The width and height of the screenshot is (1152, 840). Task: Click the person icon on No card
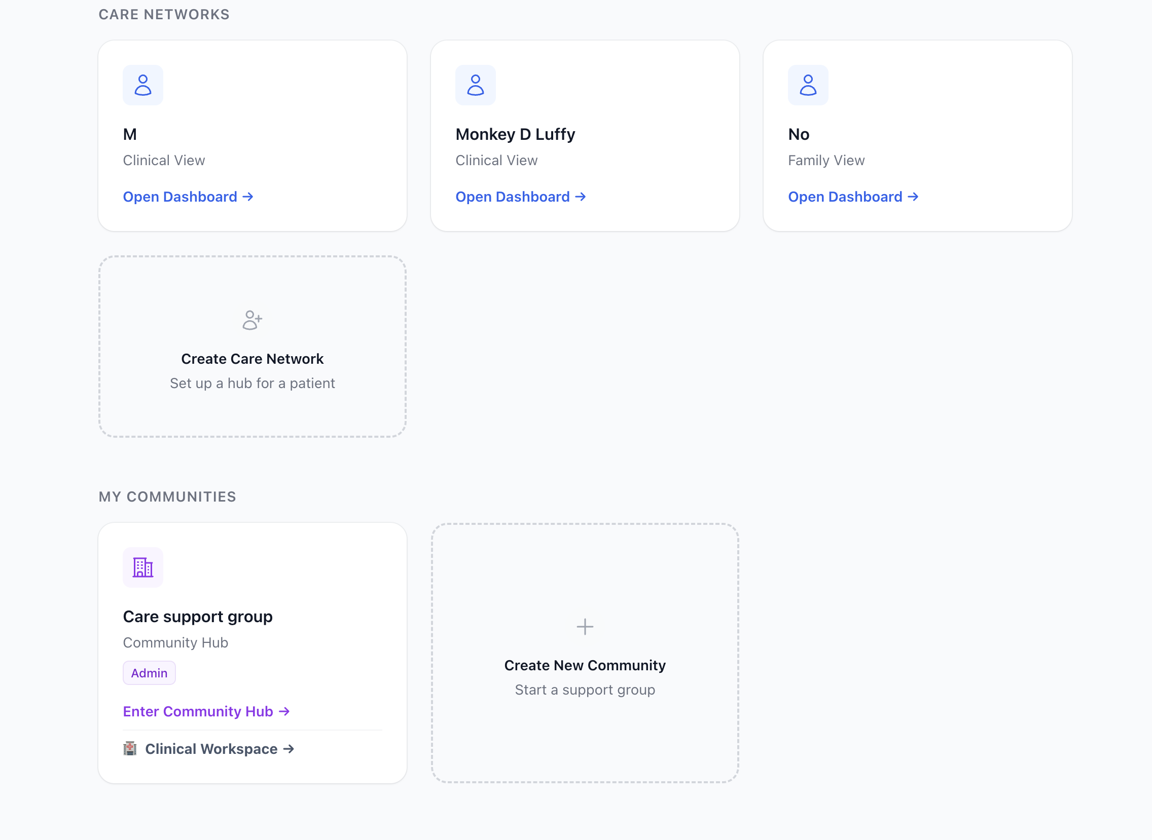[808, 85]
